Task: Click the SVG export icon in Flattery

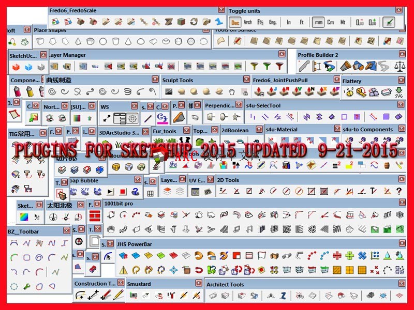Action: coord(399,92)
